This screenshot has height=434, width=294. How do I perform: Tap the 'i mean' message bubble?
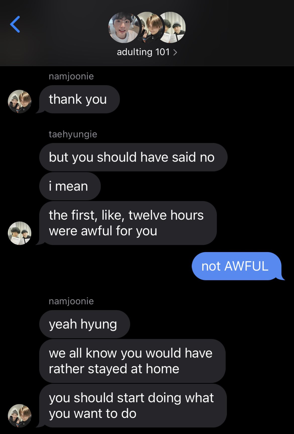(x=70, y=186)
